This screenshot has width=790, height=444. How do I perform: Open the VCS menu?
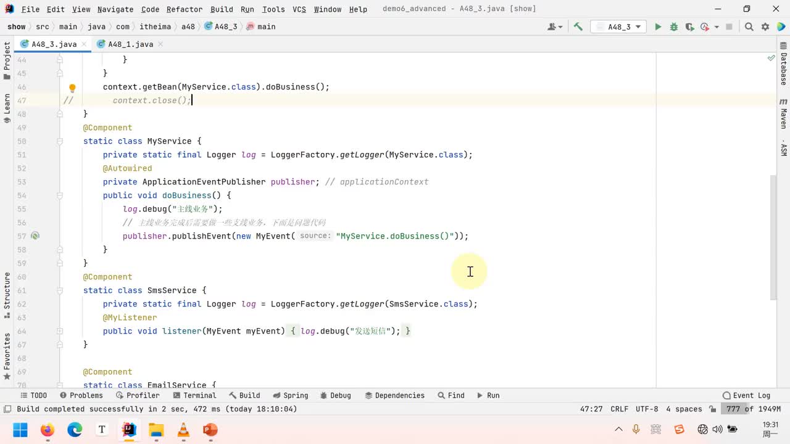[299, 9]
